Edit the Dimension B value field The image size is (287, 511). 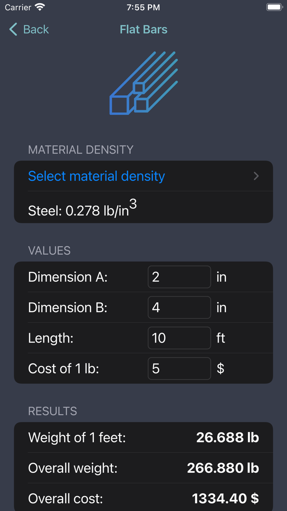[179, 307]
